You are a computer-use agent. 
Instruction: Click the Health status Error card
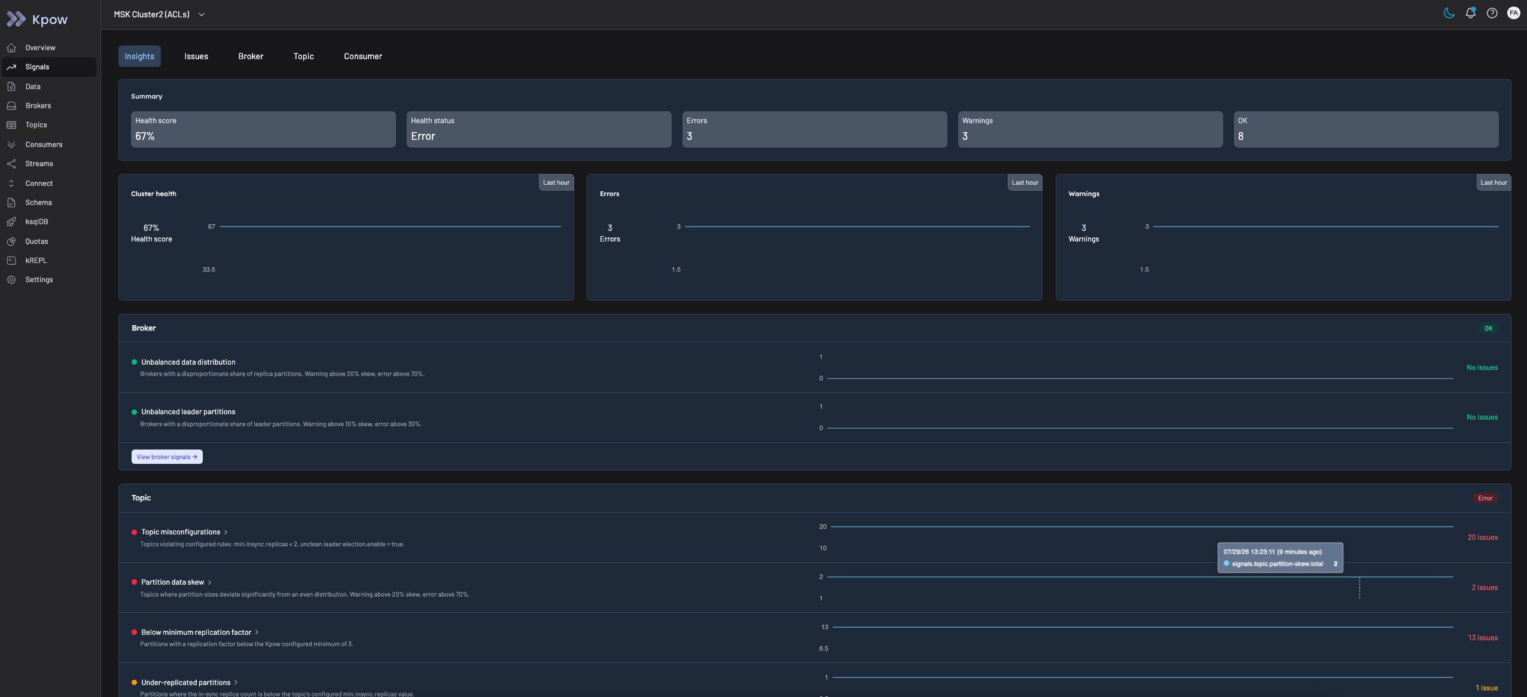[x=539, y=129]
